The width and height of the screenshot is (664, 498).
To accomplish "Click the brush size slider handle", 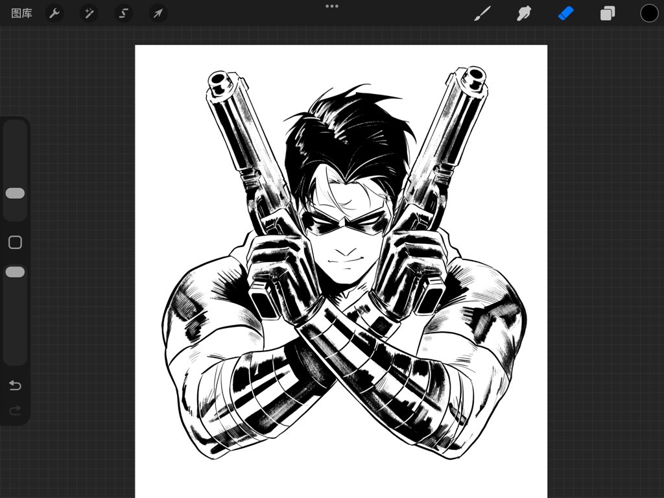I will (16, 193).
